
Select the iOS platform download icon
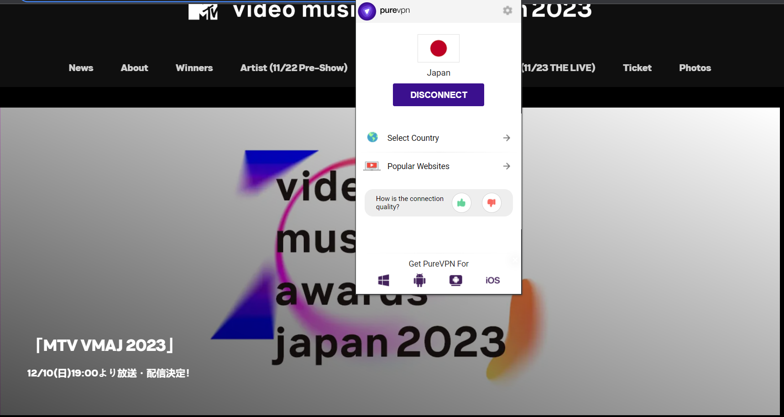pos(492,280)
